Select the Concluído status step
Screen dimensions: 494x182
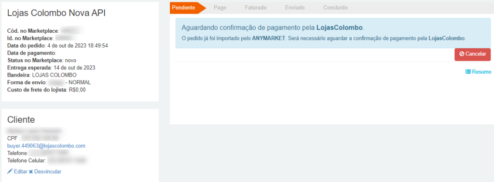[x=335, y=8]
